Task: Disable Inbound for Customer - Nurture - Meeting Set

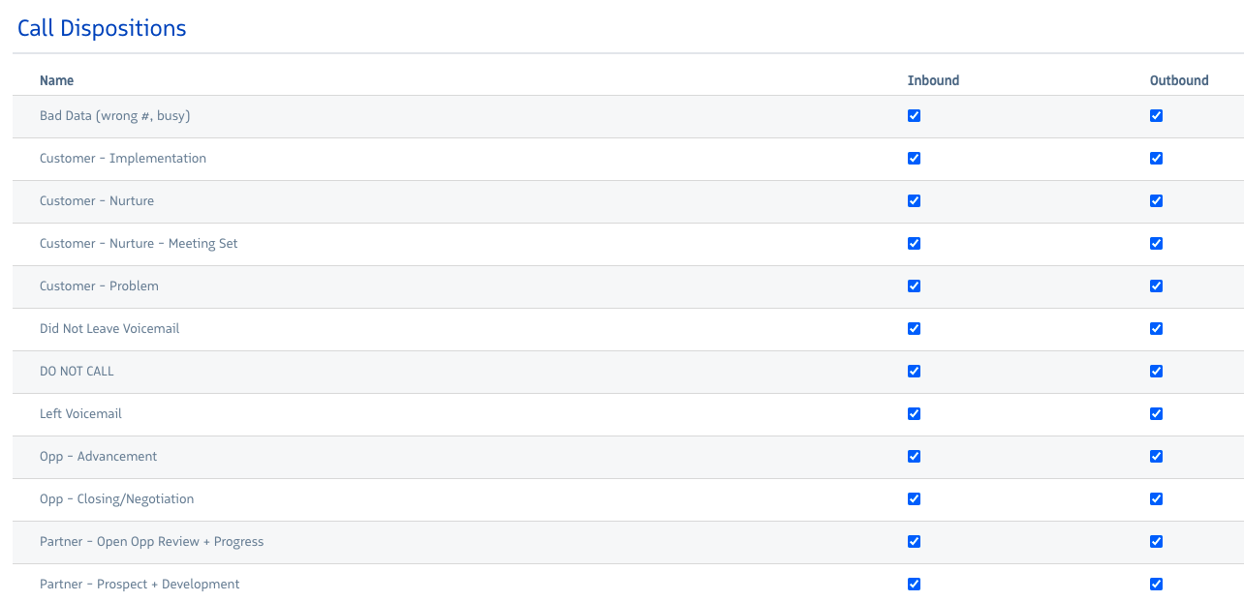Action: [914, 244]
